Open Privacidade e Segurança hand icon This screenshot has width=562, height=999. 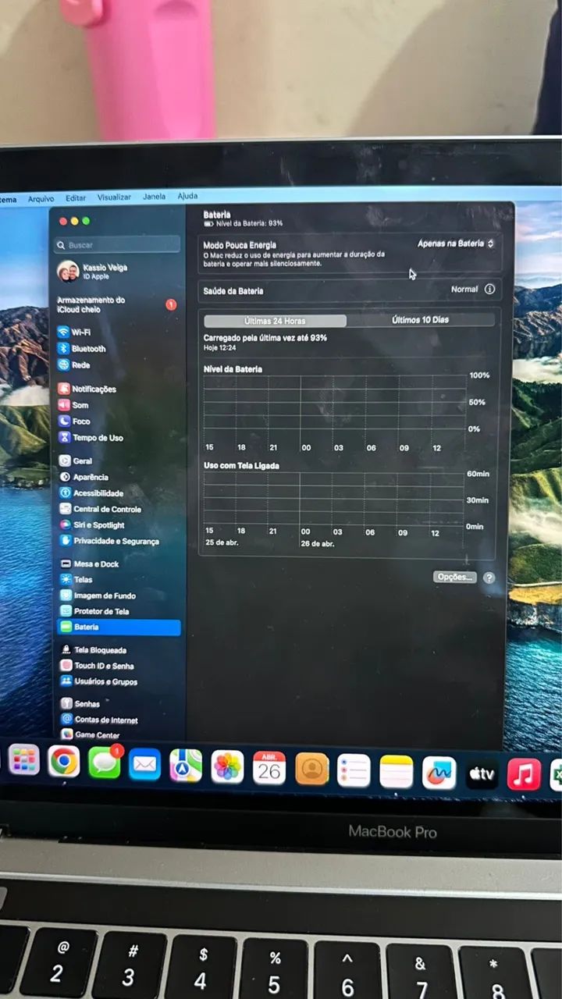click(66, 541)
